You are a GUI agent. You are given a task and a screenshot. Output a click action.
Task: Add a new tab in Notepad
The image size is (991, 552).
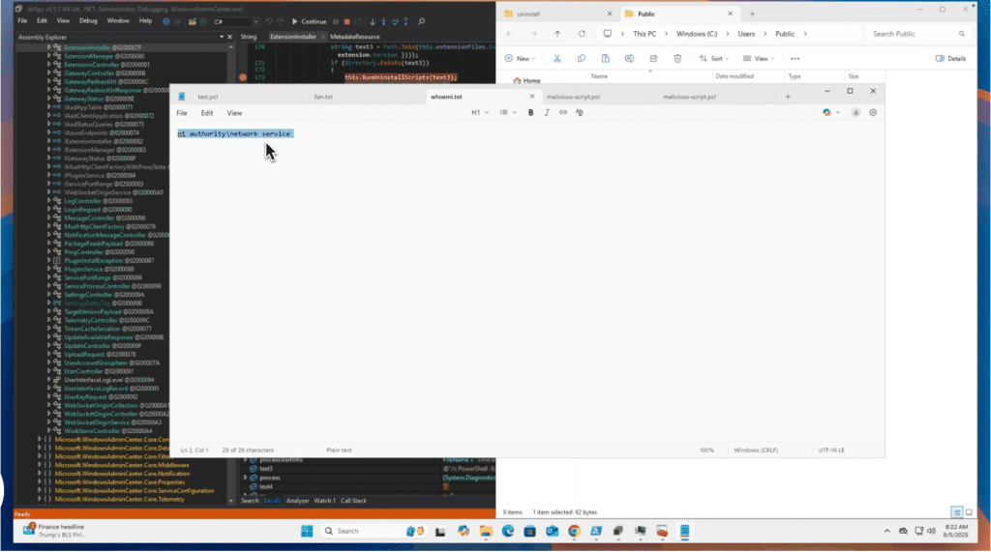pos(788,97)
